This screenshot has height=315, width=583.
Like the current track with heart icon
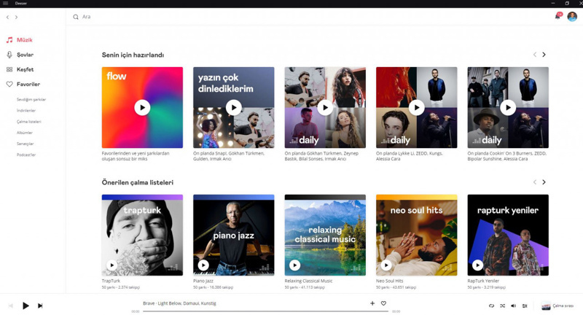pyautogui.click(x=383, y=303)
